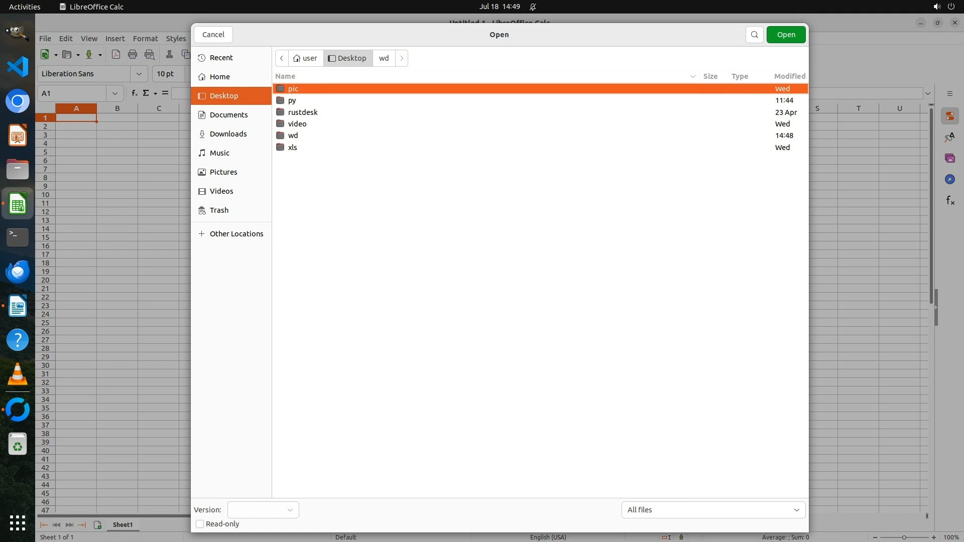Screen dimensions: 964x542
Task: Expand the Liberation Sans font name dropdown
Action: (x=139, y=74)
